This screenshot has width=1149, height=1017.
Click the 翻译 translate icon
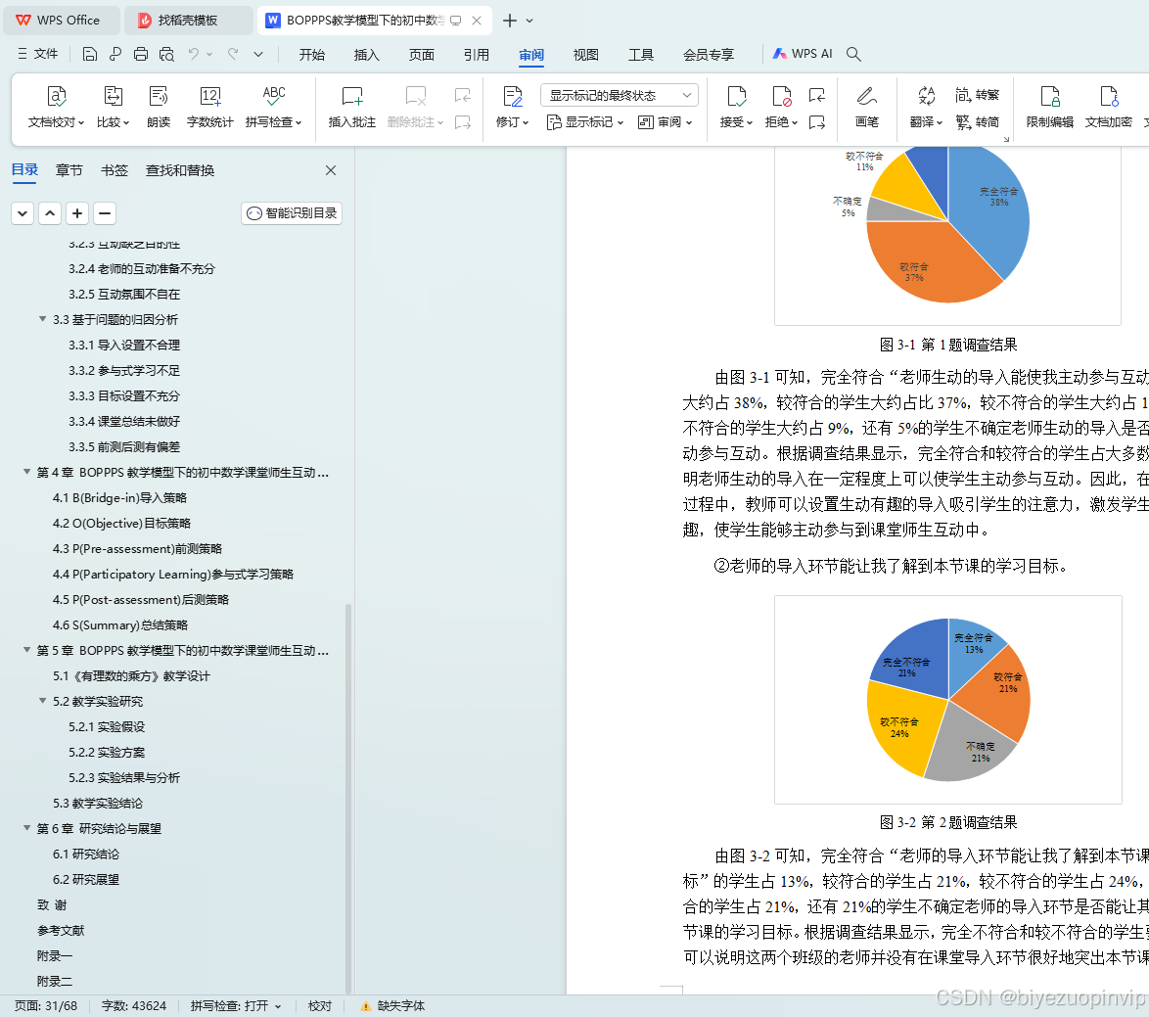pos(926,107)
